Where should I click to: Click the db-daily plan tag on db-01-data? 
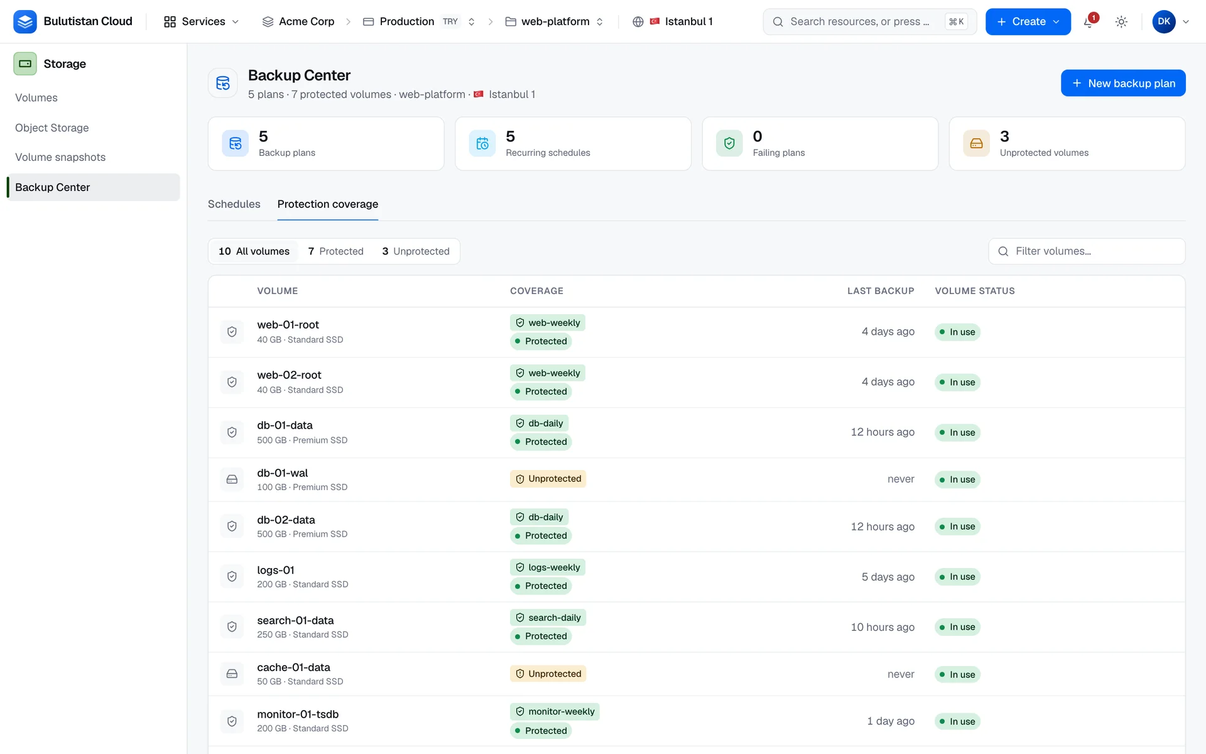pos(539,423)
